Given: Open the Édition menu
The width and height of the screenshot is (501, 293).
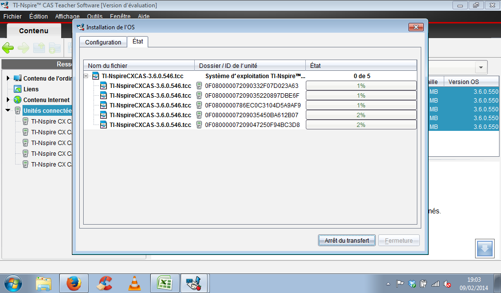Looking at the screenshot, I should click(x=39, y=16).
